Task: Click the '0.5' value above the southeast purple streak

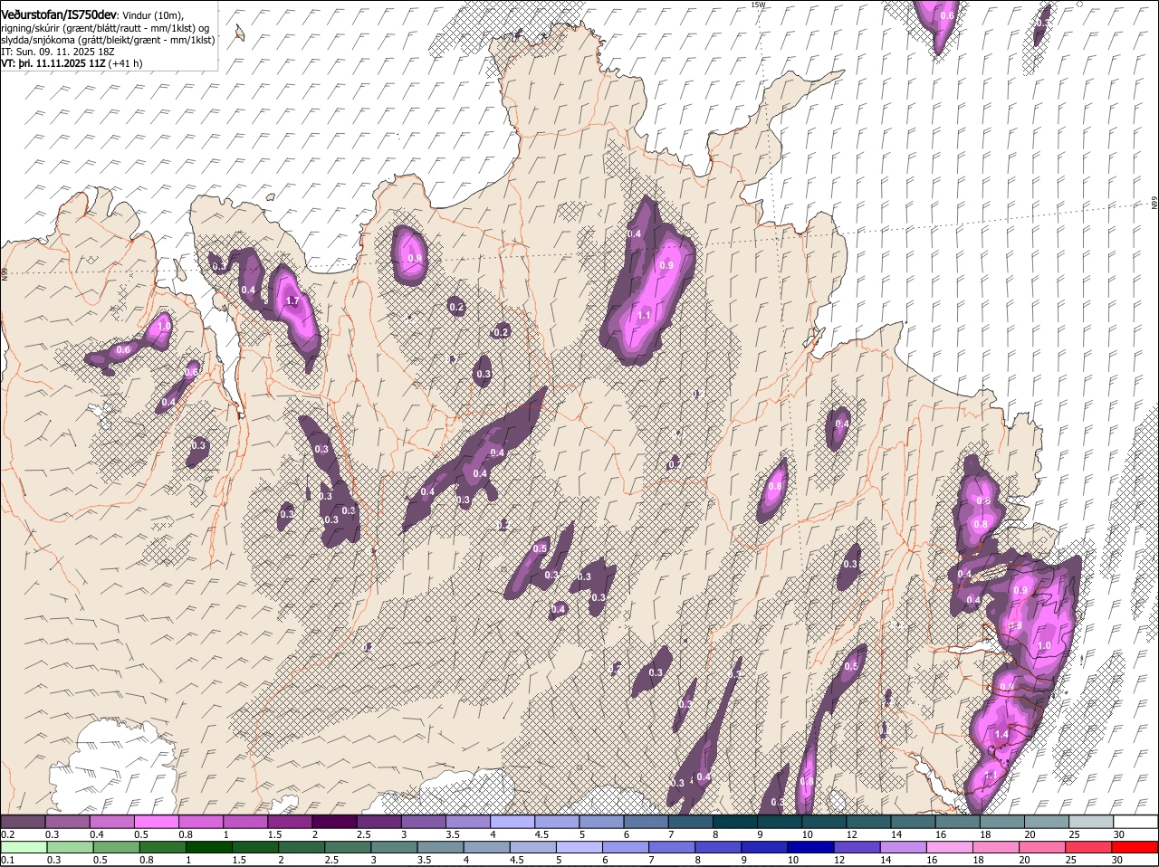Action: (x=851, y=667)
